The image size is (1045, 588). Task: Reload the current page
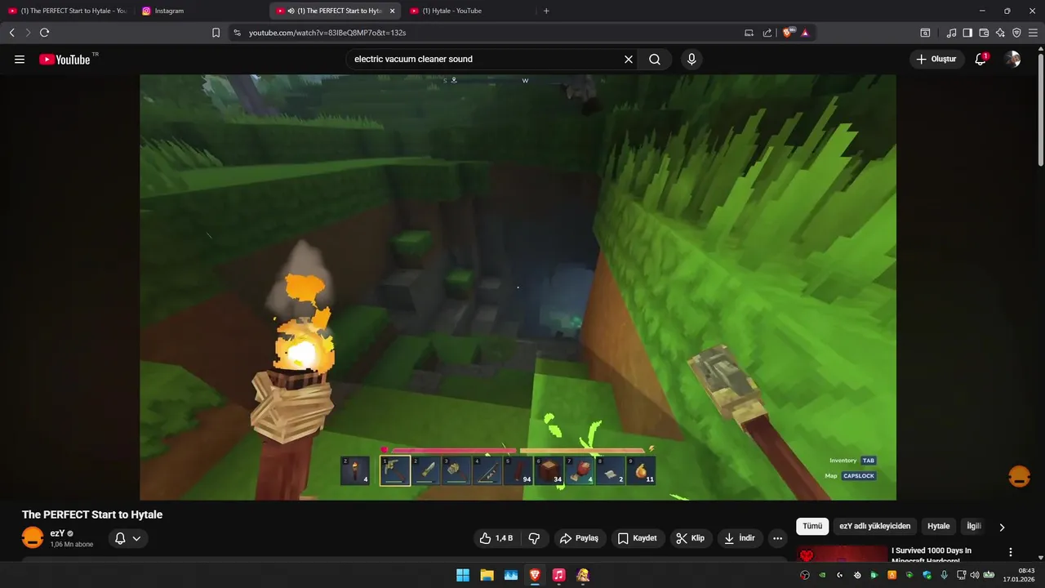point(44,33)
